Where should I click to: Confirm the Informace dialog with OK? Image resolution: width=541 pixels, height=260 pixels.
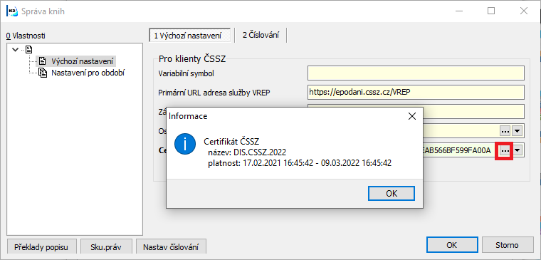pyautogui.click(x=392, y=193)
